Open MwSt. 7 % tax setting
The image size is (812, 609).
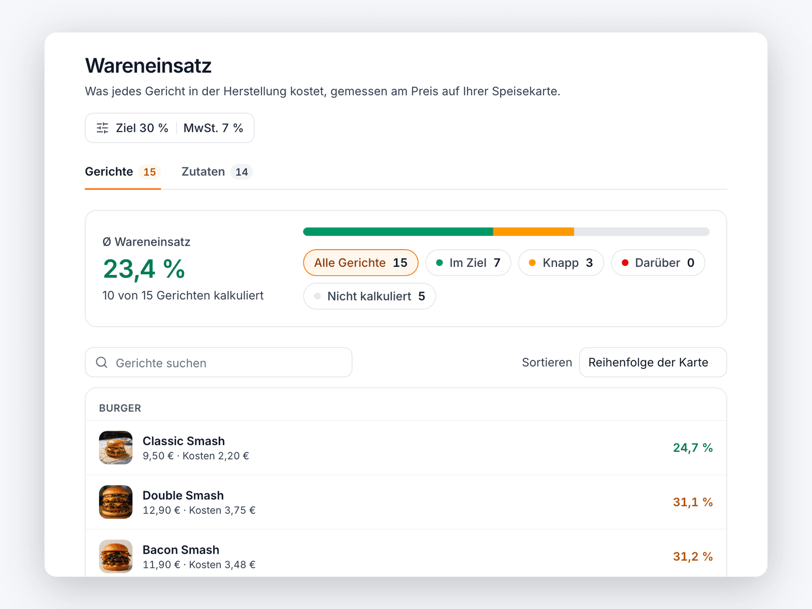(213, 128)
